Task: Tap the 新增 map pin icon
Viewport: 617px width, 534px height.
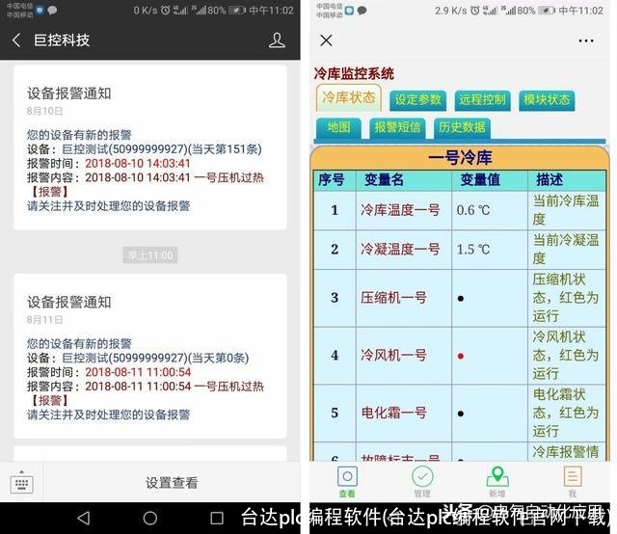Action: 497,482
